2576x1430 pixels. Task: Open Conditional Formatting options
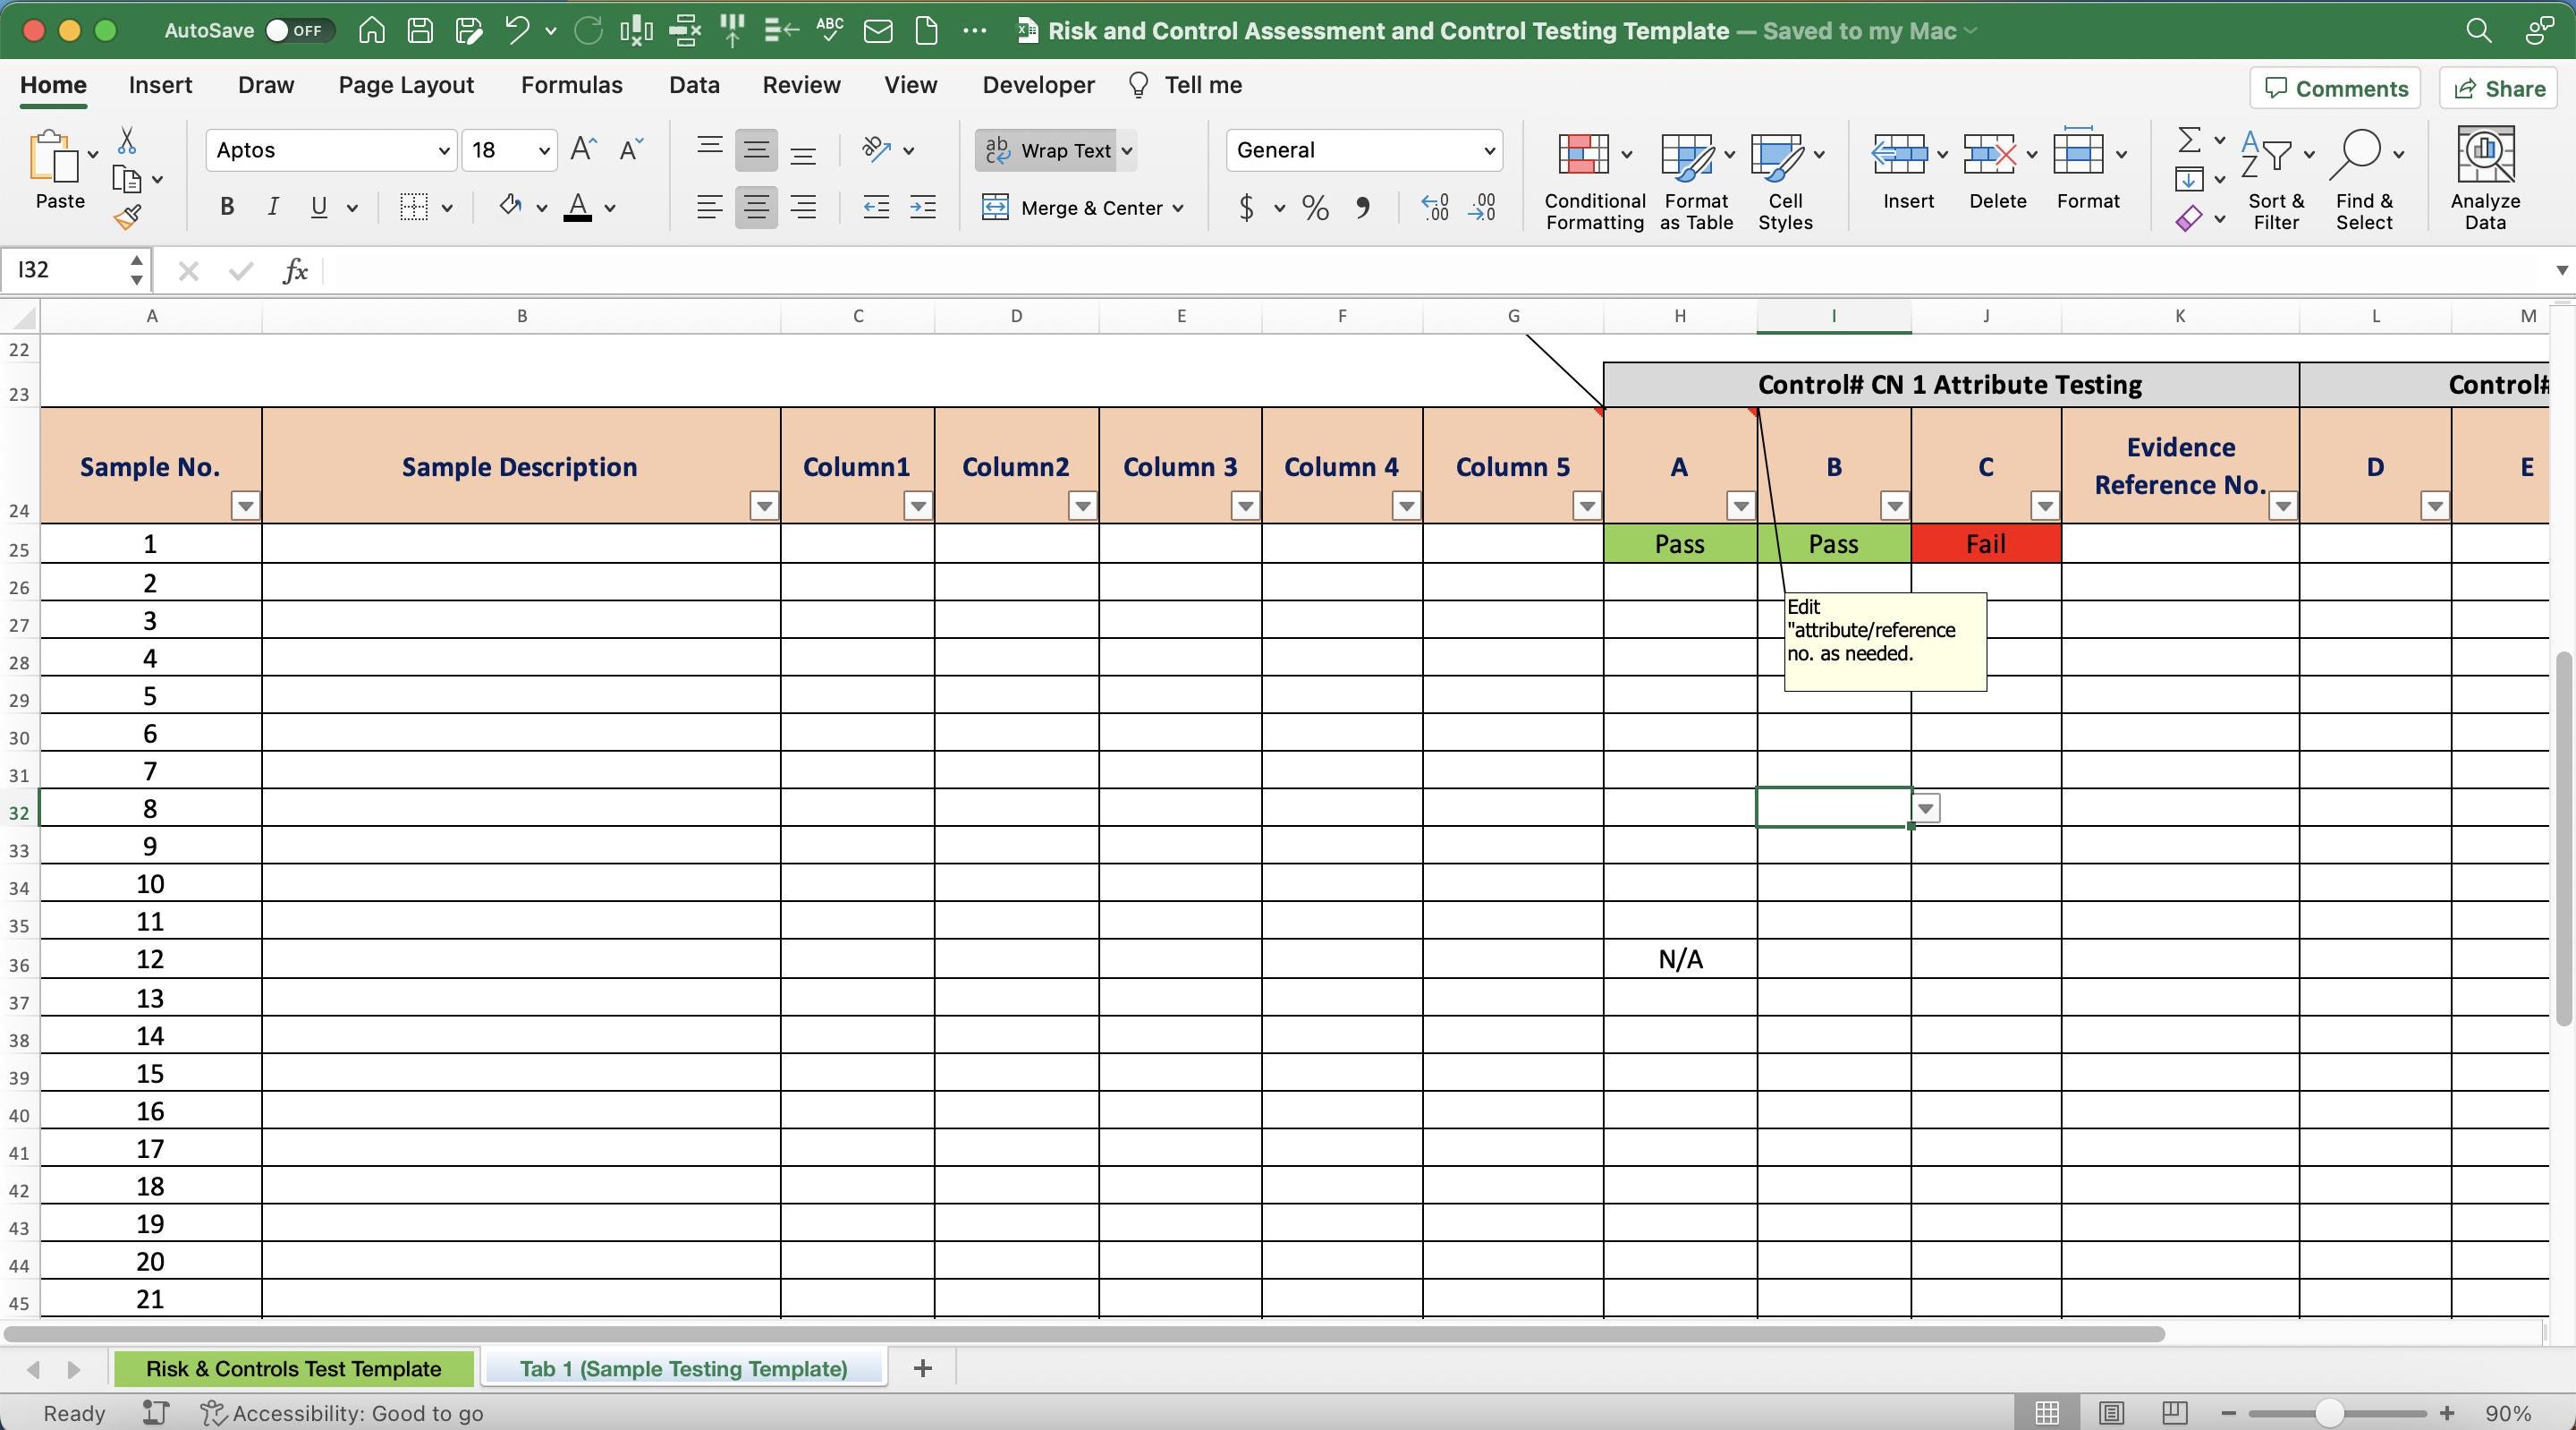(x=1592, y=178)
